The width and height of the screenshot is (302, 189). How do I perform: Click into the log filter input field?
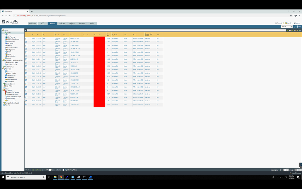156,31
